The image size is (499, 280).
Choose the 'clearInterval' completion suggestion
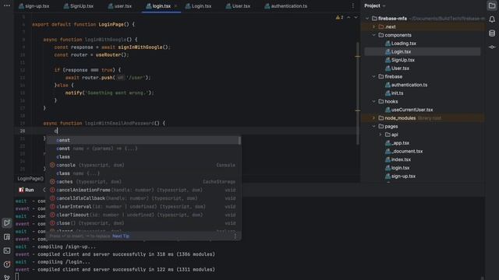pos(143,207)
